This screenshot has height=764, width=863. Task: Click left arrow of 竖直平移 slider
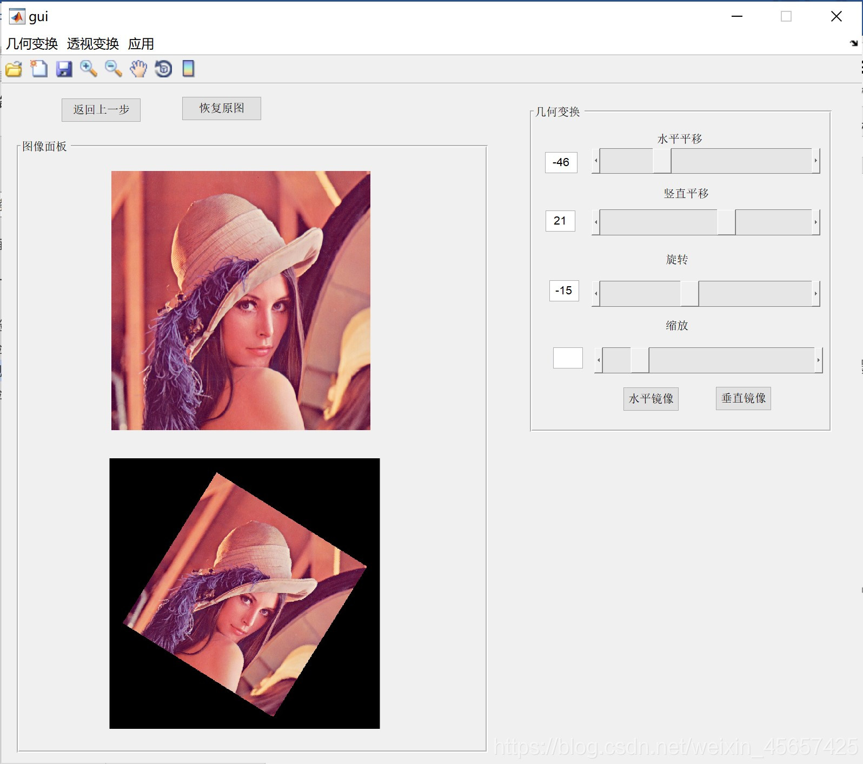click(596, 222)
